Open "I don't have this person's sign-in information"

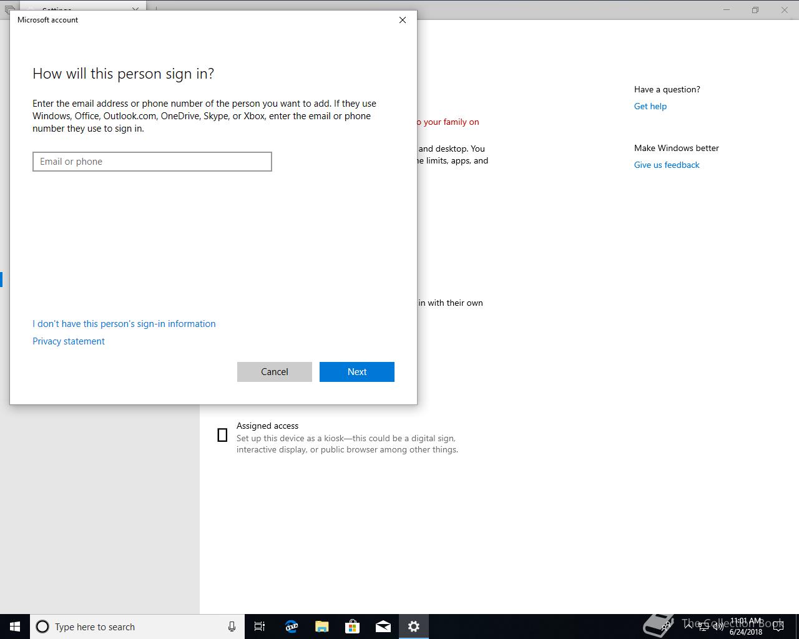pyautogui.click(x=124, y=324)
